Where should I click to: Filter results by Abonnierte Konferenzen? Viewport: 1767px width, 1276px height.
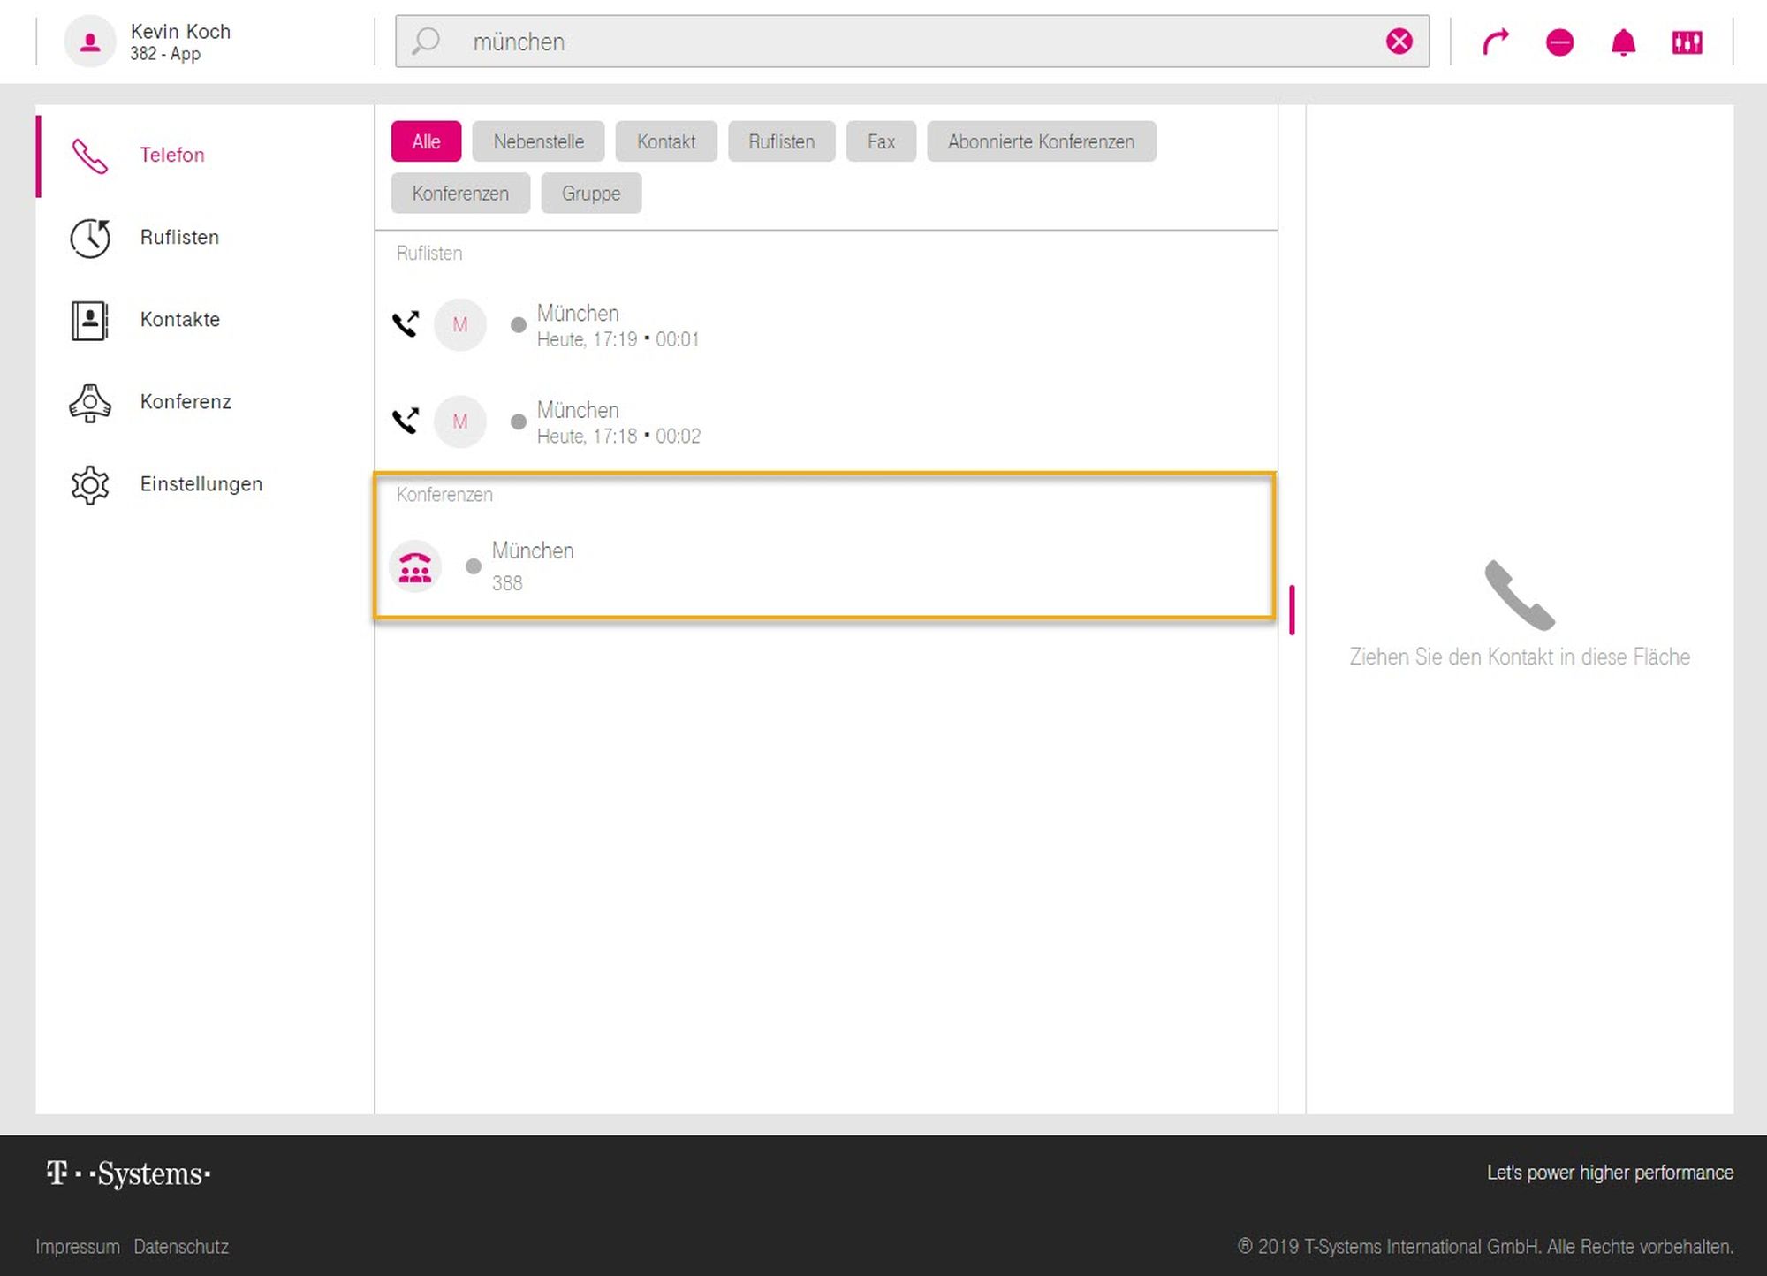pos(1041,141)
